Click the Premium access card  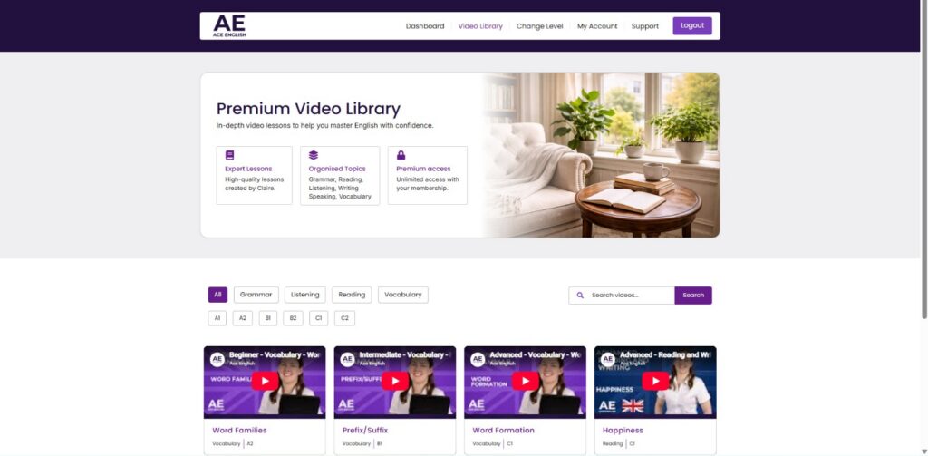428,175
